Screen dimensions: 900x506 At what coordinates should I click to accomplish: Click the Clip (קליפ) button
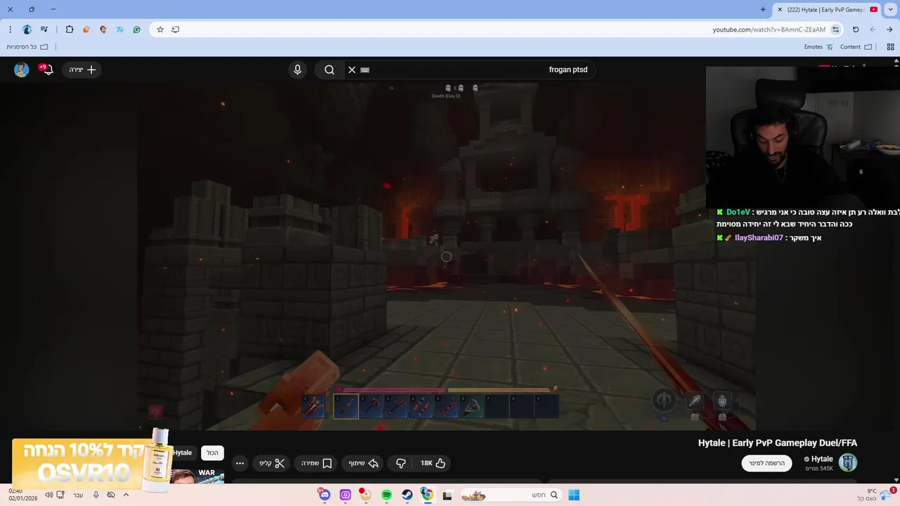(x=271, y=463)
